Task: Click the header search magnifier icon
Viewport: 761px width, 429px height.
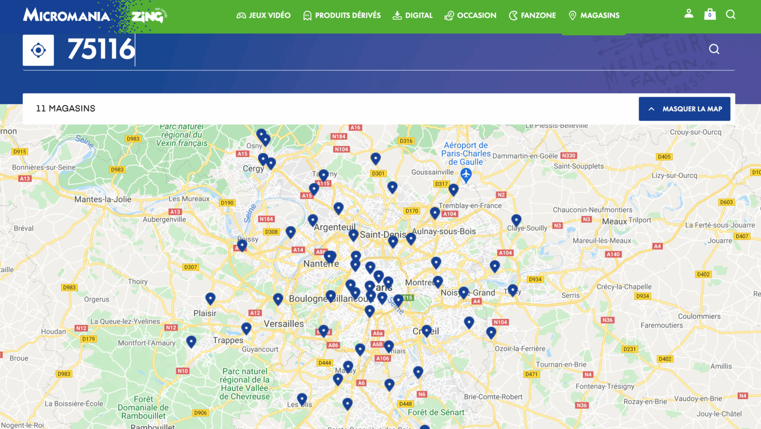Action: [x=730, y=14]
